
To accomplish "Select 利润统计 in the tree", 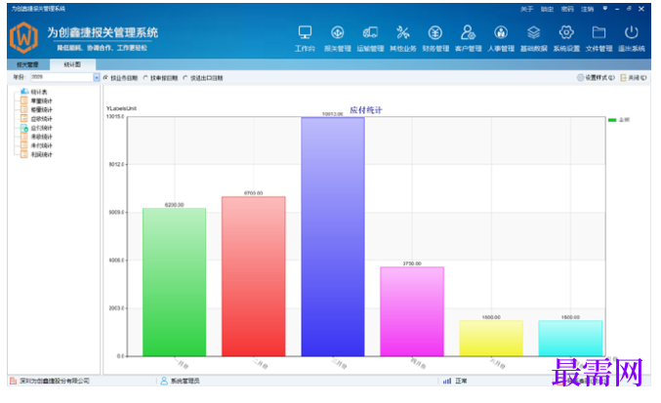I will 41,154.
